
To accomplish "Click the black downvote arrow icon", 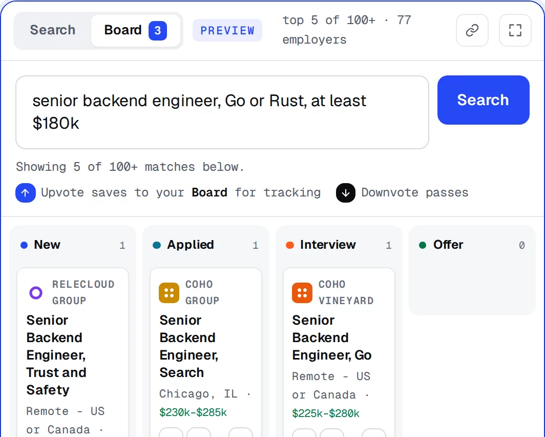I will click(x=345, y=193).
